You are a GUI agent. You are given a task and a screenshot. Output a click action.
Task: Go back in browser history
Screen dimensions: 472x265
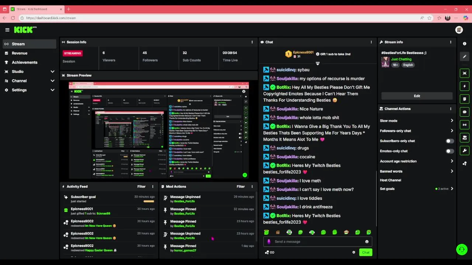coord(4,18)
